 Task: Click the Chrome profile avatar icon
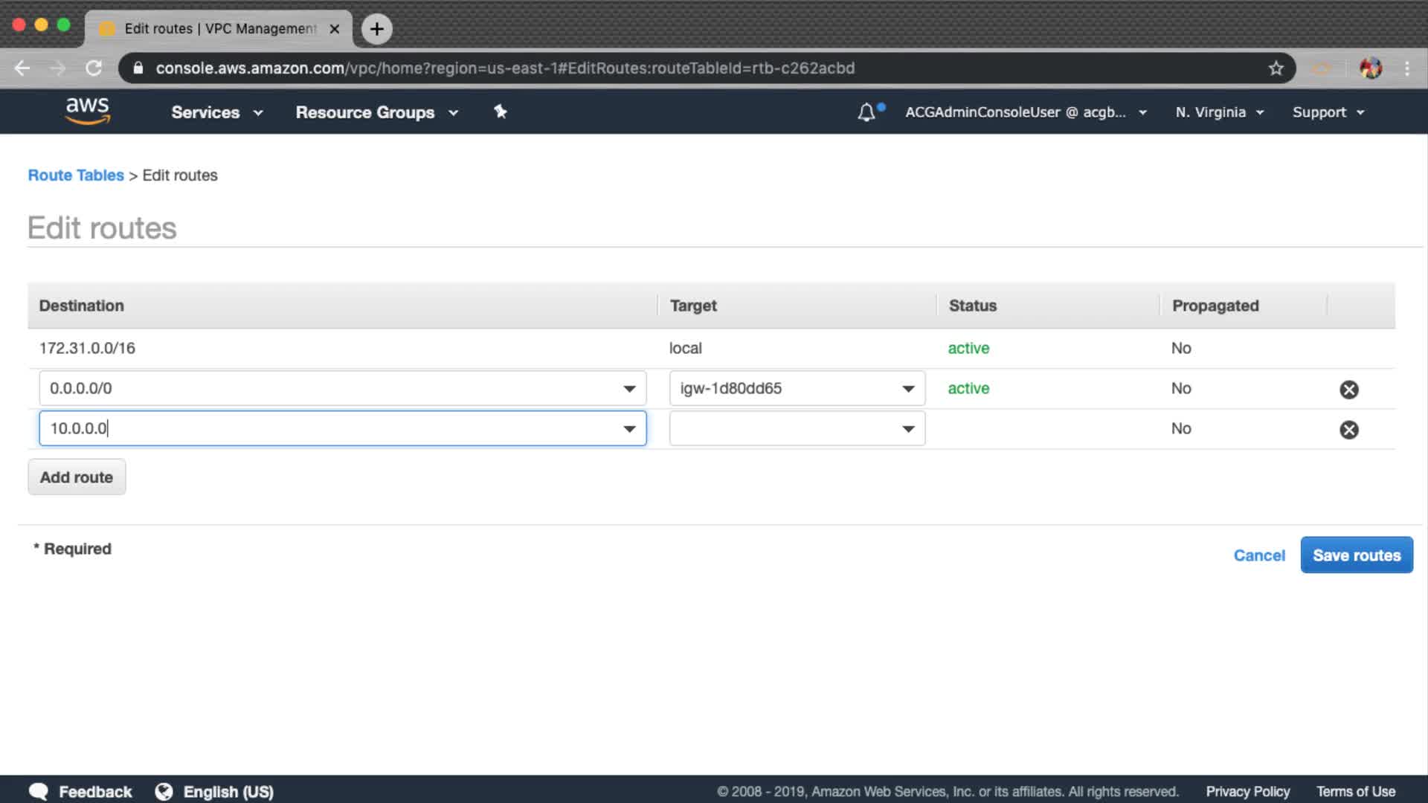click(1370, 68)
